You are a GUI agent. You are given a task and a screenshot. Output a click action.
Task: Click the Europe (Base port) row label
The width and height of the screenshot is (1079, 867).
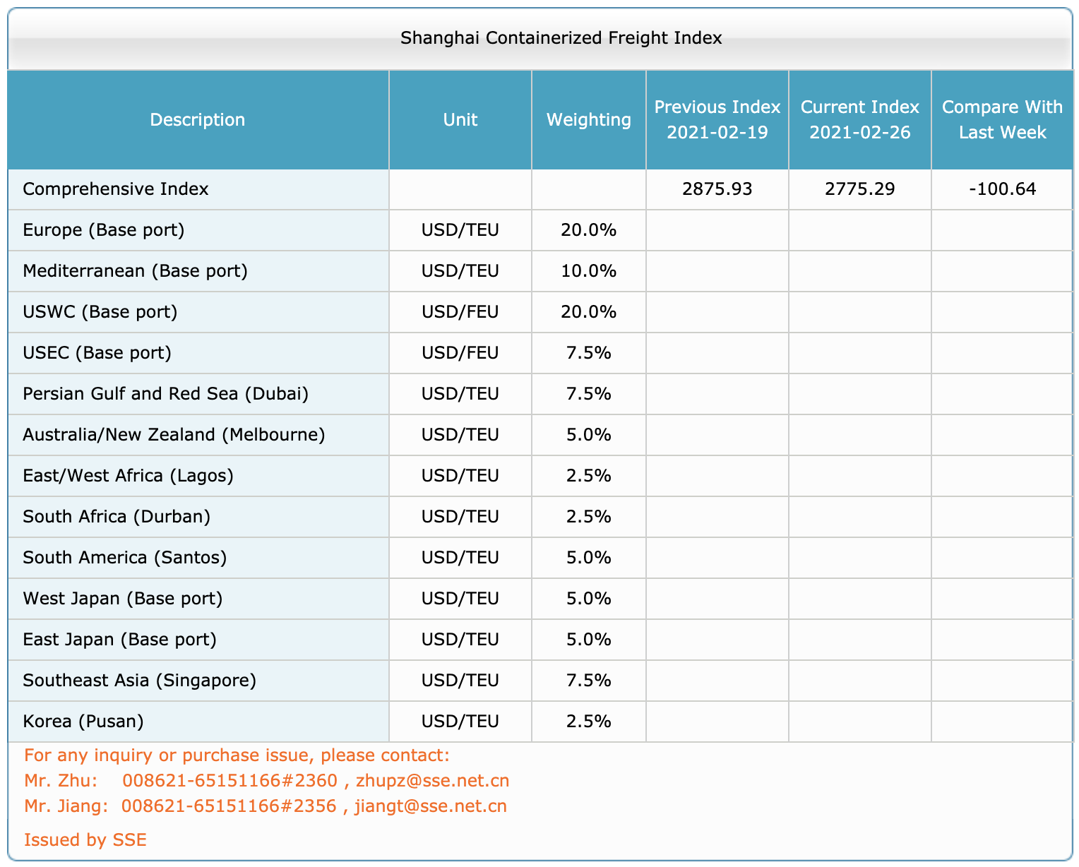104,230
